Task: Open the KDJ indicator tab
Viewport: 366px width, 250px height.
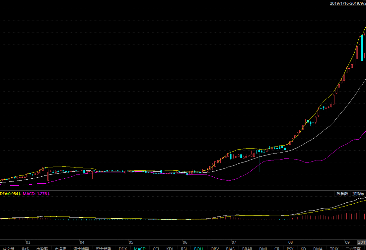Action: pos(170,248)
